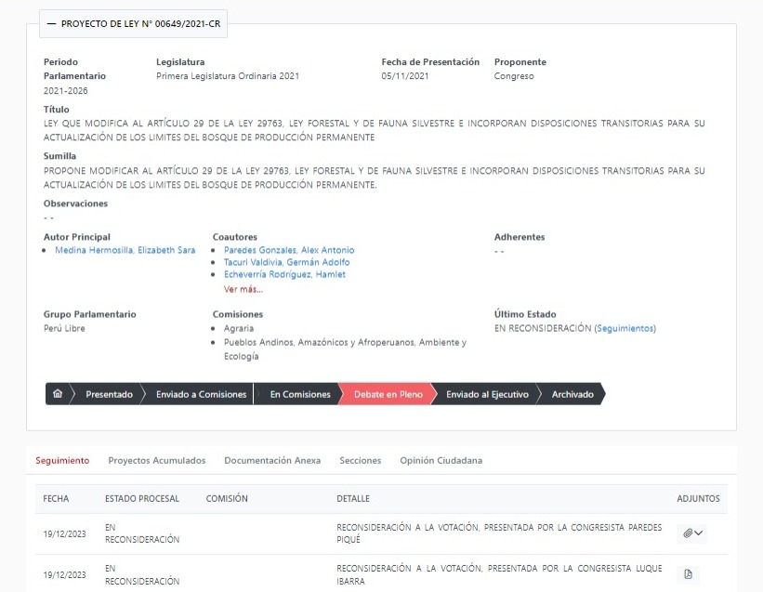Screen dimensions: 763x592
Task: Click coauthor Tacuri Valdivia, Germán Adolfo
Action: click(x=286, y=262)
